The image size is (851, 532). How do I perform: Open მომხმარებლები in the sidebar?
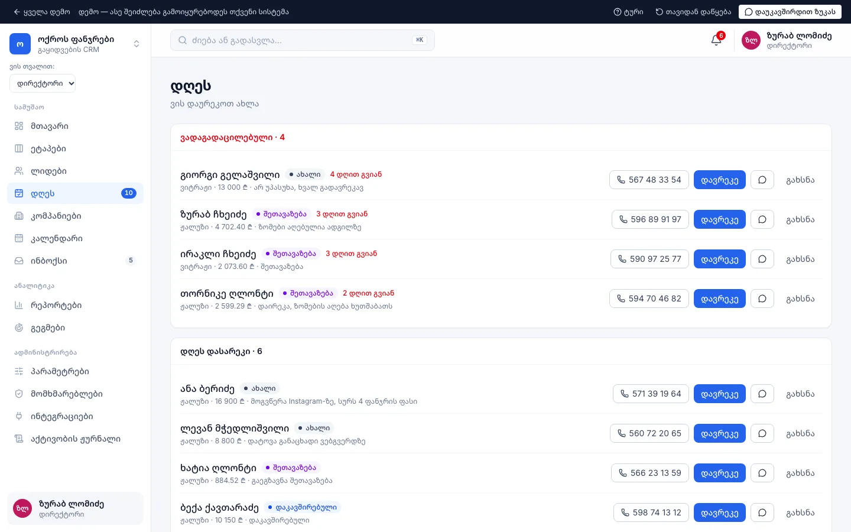pos(75,394)
